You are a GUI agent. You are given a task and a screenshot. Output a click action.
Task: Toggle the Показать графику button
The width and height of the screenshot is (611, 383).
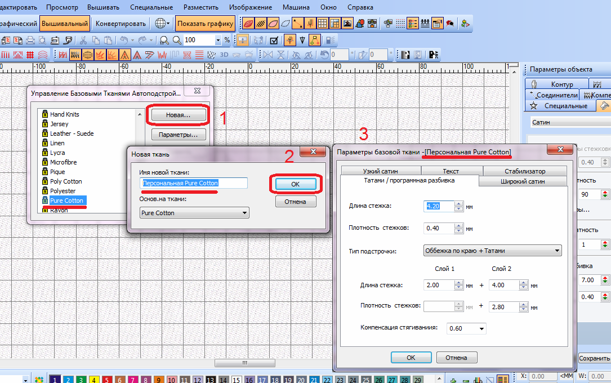click(205, 24)
